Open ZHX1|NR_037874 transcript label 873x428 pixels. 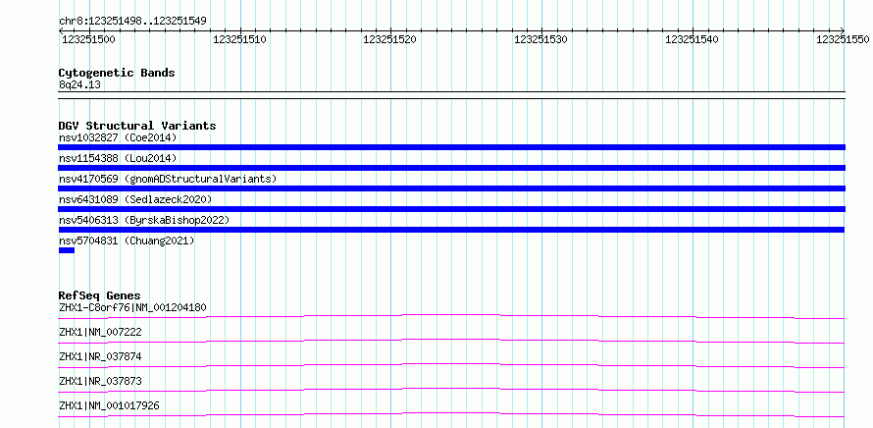point(100,356)
